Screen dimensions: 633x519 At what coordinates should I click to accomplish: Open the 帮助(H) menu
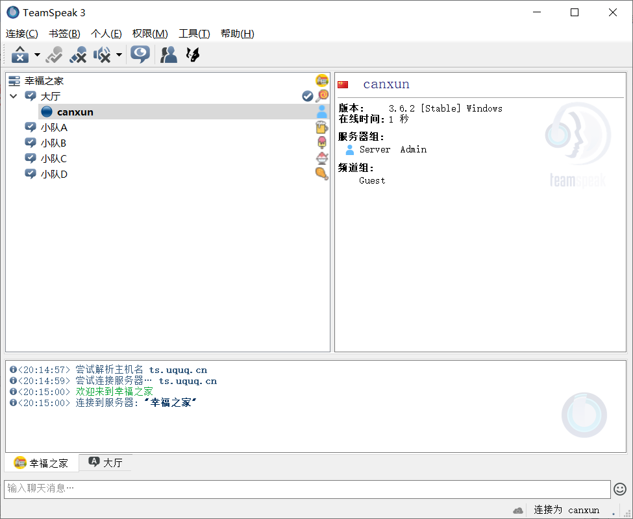coord(238,34)
